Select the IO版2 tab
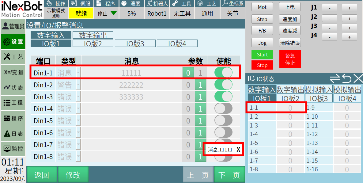 tap(93, 44)
